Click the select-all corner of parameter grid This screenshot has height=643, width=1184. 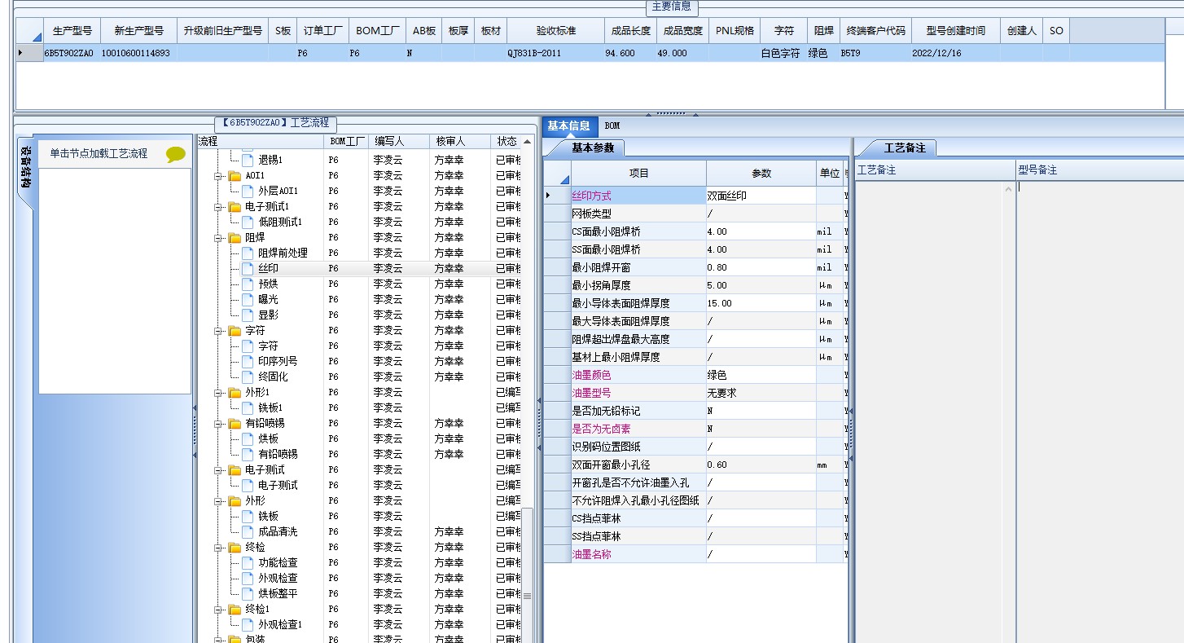click(558, 174)
